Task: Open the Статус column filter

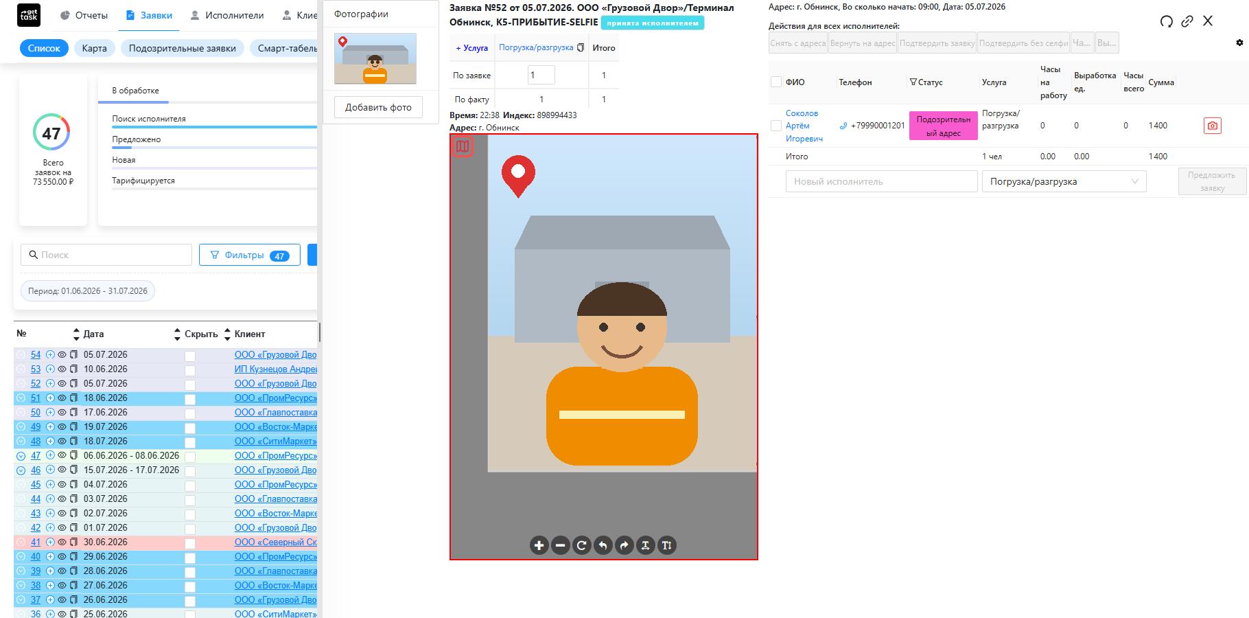Action: [913, 82]
